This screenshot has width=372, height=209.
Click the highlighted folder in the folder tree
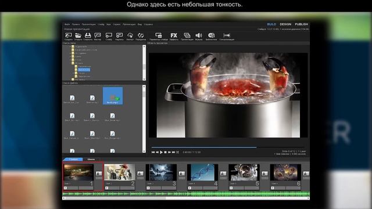[84, 70]
